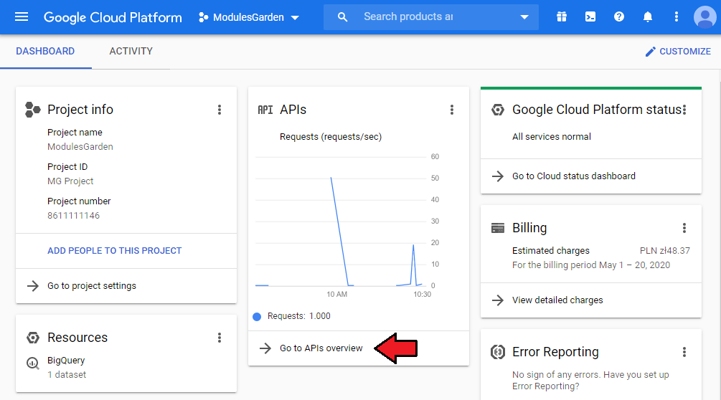Switch to the DASHBOARD tab
721x400 pixels.
[x=45, y=51]
